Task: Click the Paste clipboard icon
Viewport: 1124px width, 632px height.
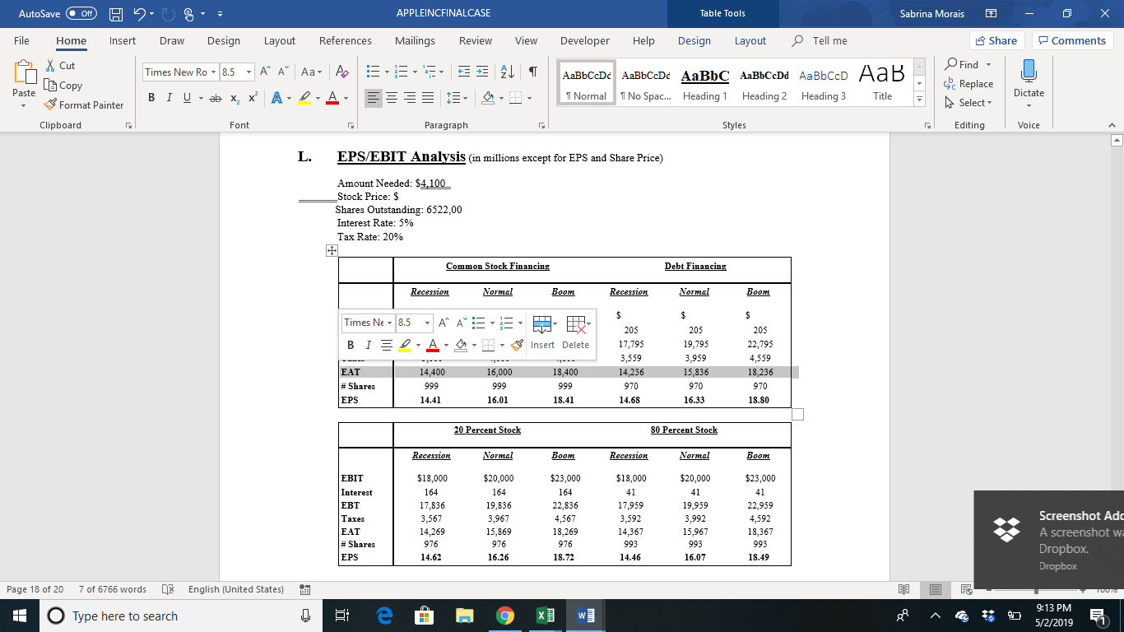Action: pyautogui.click(x=24, y=74)
